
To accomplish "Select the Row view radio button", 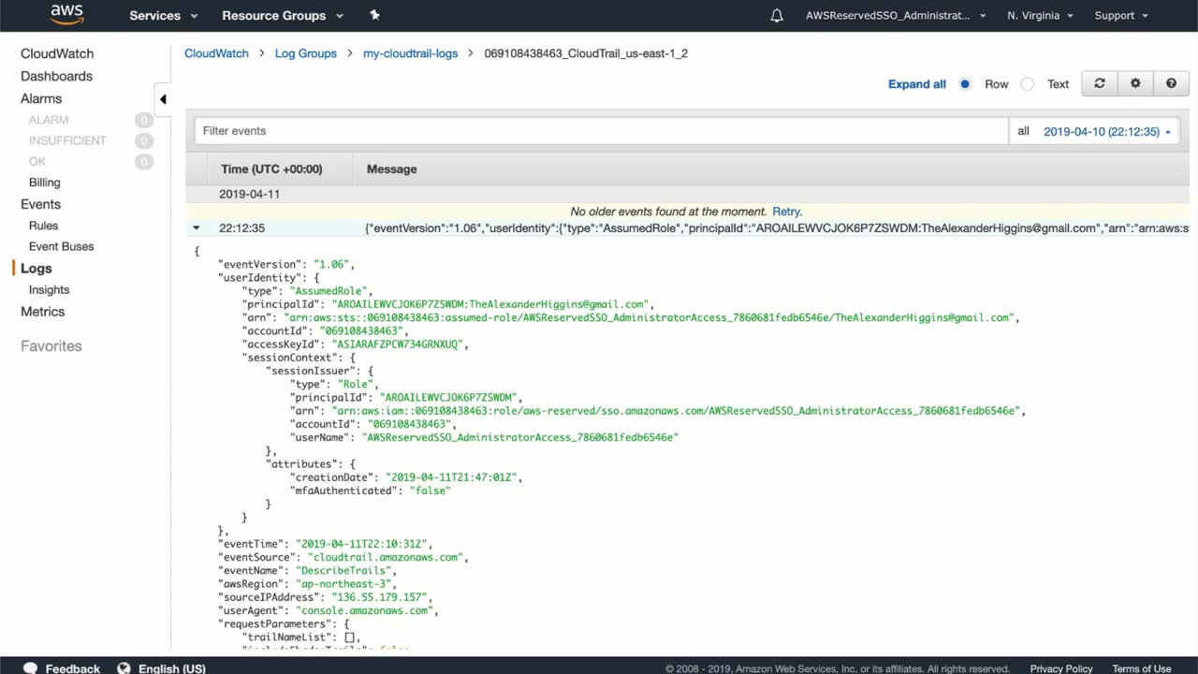I will [x=965, y=84].
